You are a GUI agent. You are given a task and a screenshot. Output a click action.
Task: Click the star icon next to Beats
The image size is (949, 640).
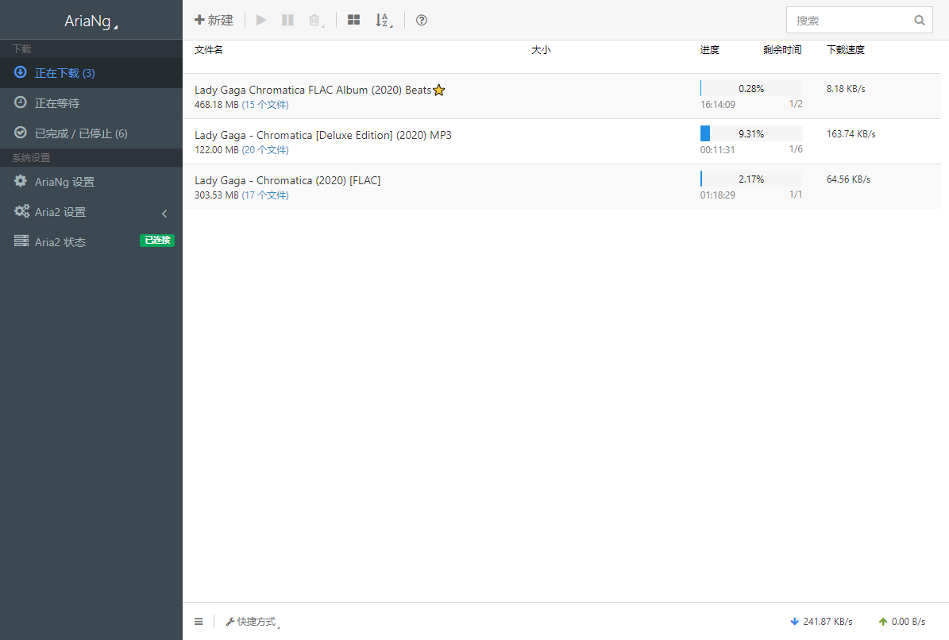(439, 91)
